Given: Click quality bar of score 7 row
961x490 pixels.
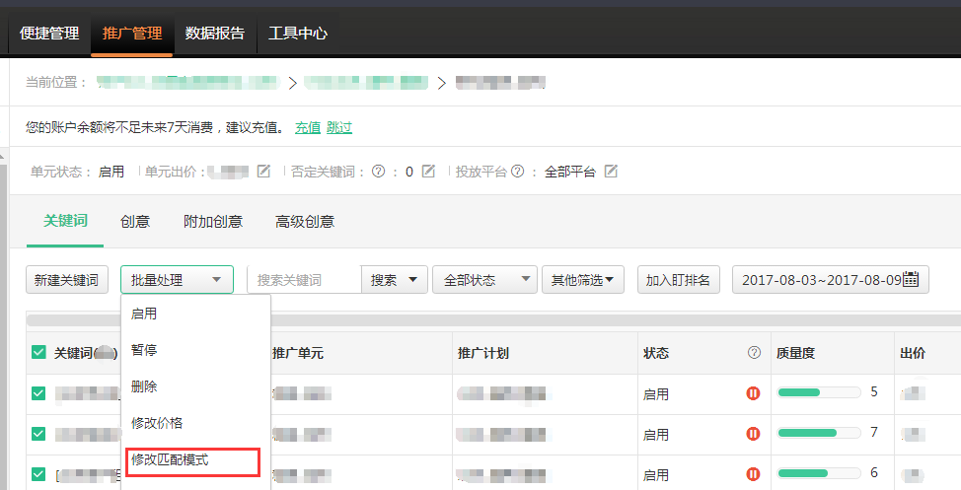Looking at the screenshot, I should click(x=819, y=433).
